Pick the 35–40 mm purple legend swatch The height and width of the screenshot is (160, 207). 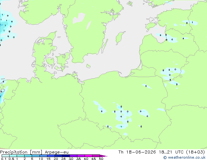81,156
